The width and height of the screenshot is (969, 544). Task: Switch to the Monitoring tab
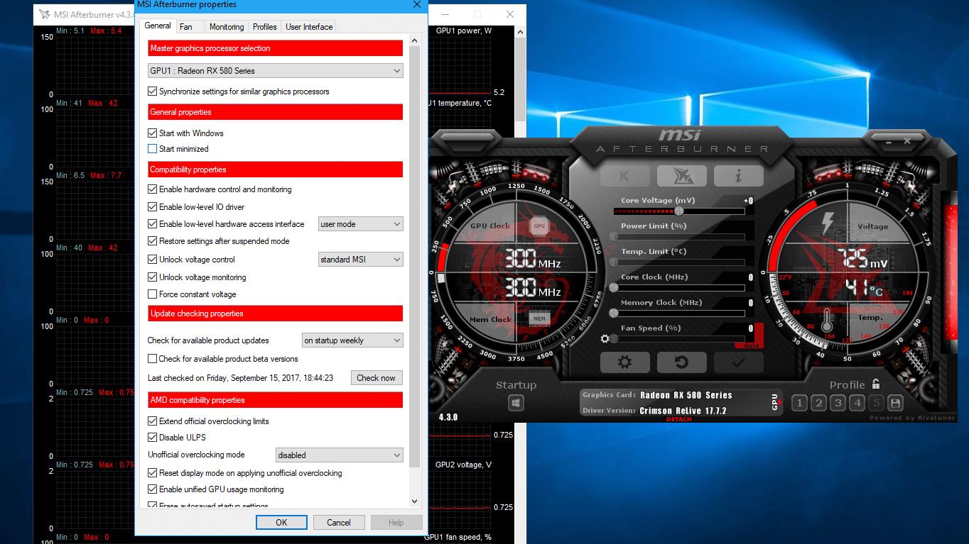point(227,27)
